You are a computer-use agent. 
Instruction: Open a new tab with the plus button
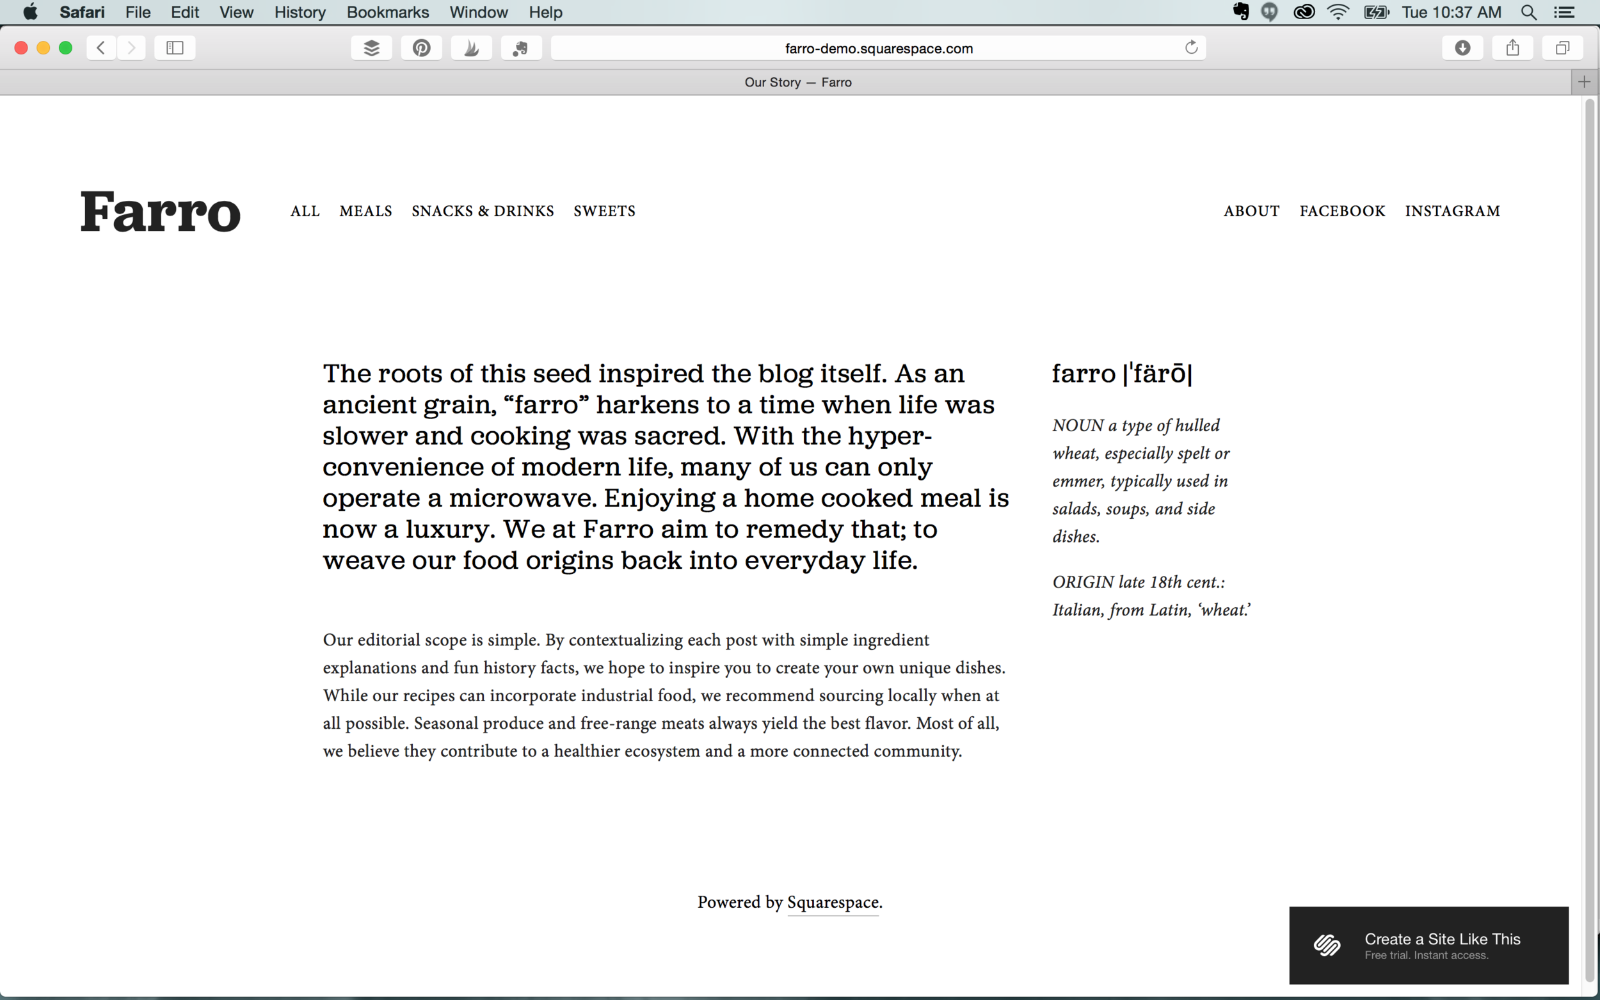tap(1584, 82)
